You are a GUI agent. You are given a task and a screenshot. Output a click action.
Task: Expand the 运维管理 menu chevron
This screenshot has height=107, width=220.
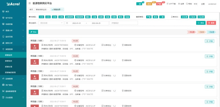[x=23, y=79]
